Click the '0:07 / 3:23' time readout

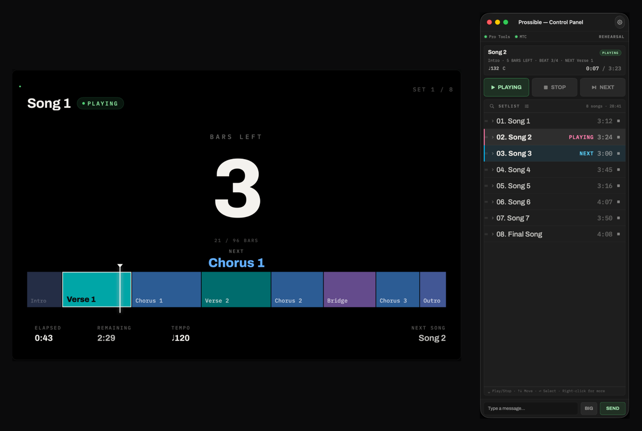coord(603,69)
